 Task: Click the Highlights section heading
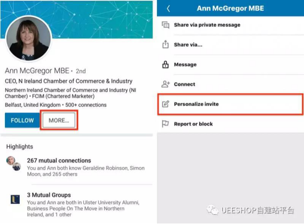[x=20, y=147]
